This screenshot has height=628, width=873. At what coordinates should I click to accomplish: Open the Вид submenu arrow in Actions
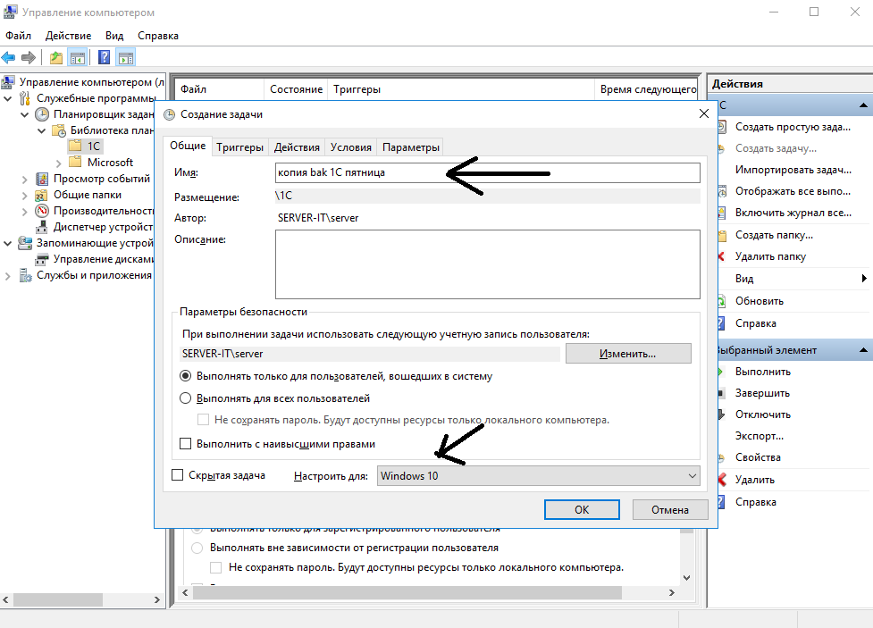point(864,279)
